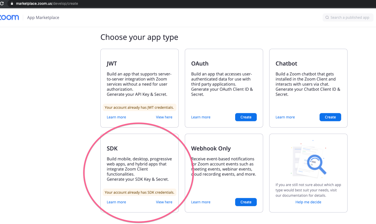Click the JWT card title

[x=112, y=64]
